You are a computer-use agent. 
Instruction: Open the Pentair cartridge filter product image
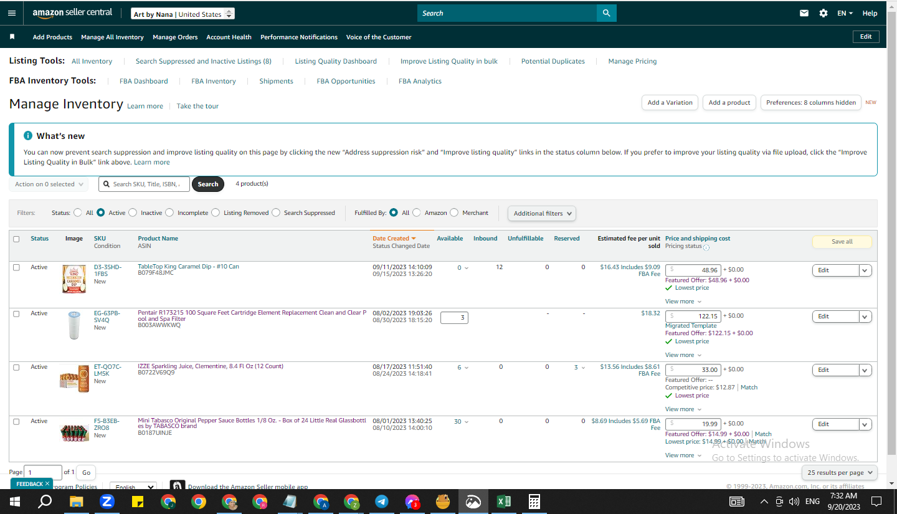point(74,325)
